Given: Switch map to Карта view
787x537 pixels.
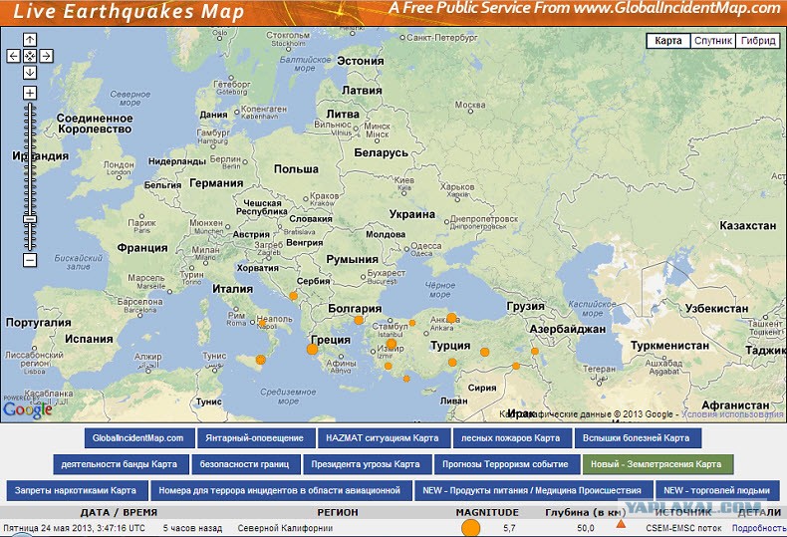Looking at the screenshot, I should pos(668,41).
